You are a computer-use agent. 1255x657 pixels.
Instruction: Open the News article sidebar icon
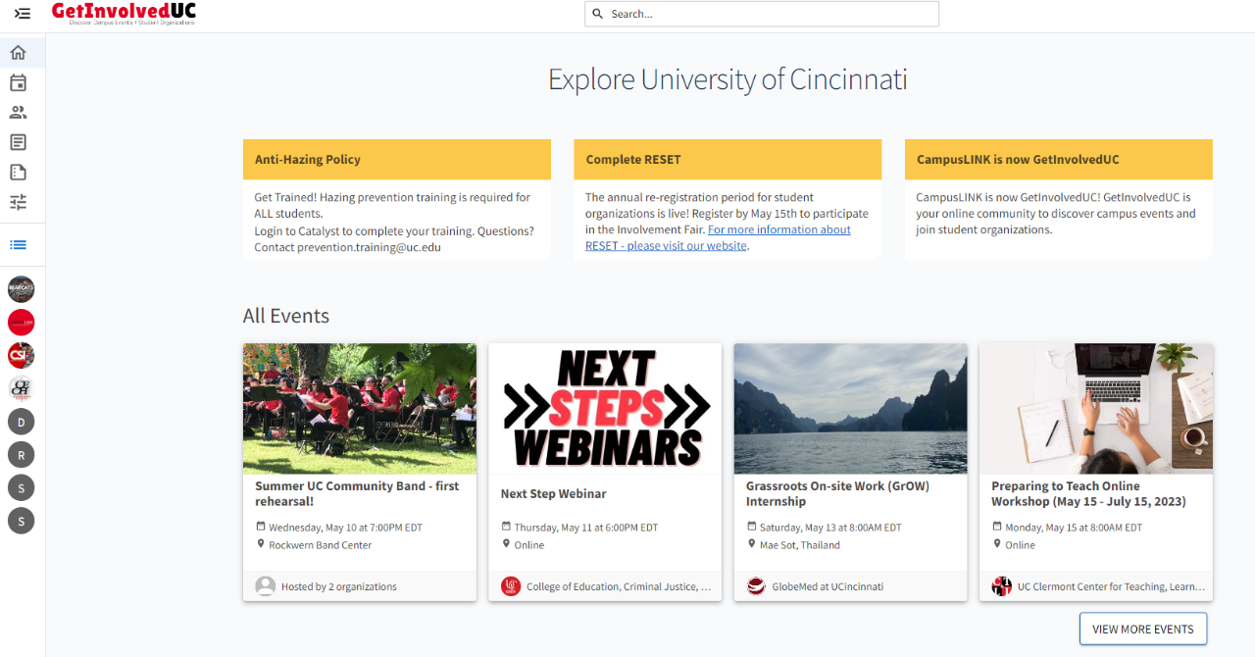click(x=18, y=143)
